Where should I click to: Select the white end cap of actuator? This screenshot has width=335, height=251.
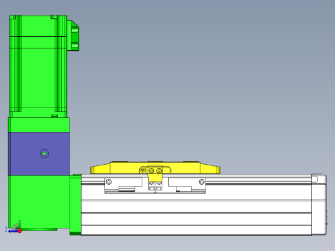coord(319,205)
